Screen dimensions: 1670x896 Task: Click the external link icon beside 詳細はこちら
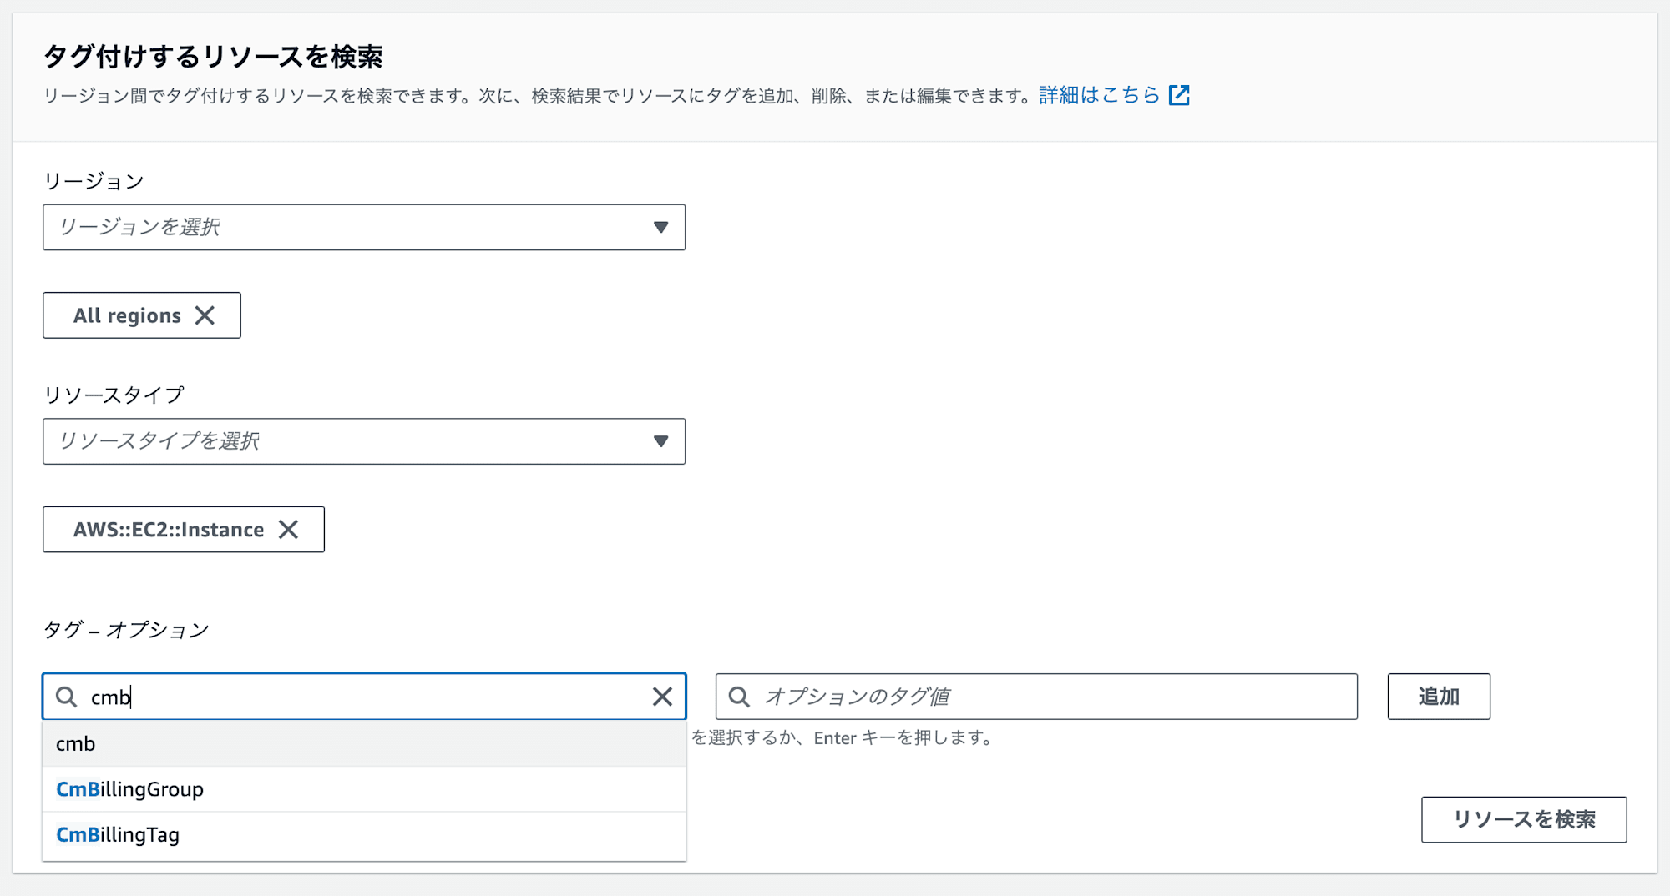(x=1179, y=95)
